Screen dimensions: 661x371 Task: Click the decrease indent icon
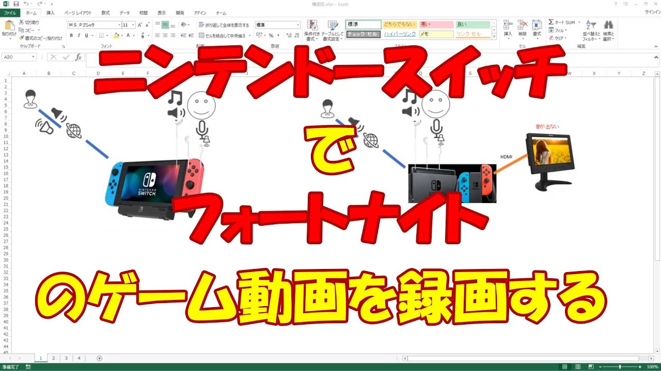point(184,36)
